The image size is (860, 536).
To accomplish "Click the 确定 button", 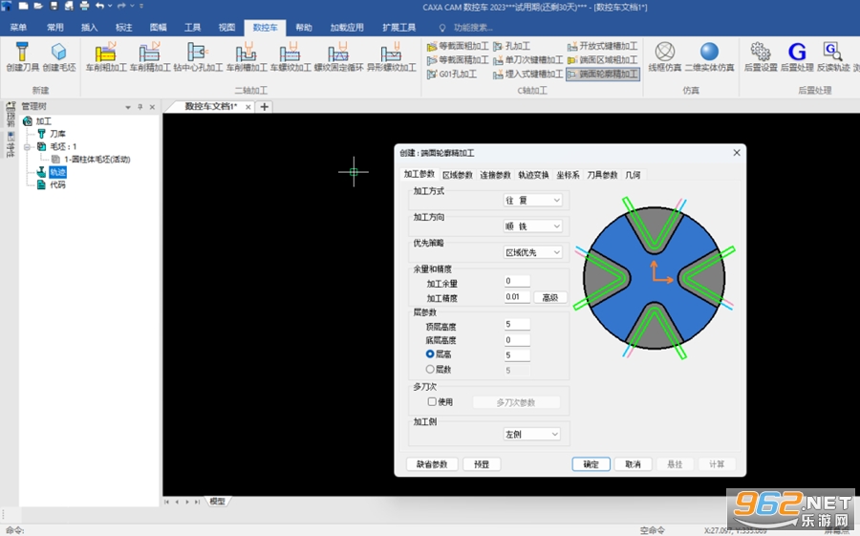I will tap(591, 464).
